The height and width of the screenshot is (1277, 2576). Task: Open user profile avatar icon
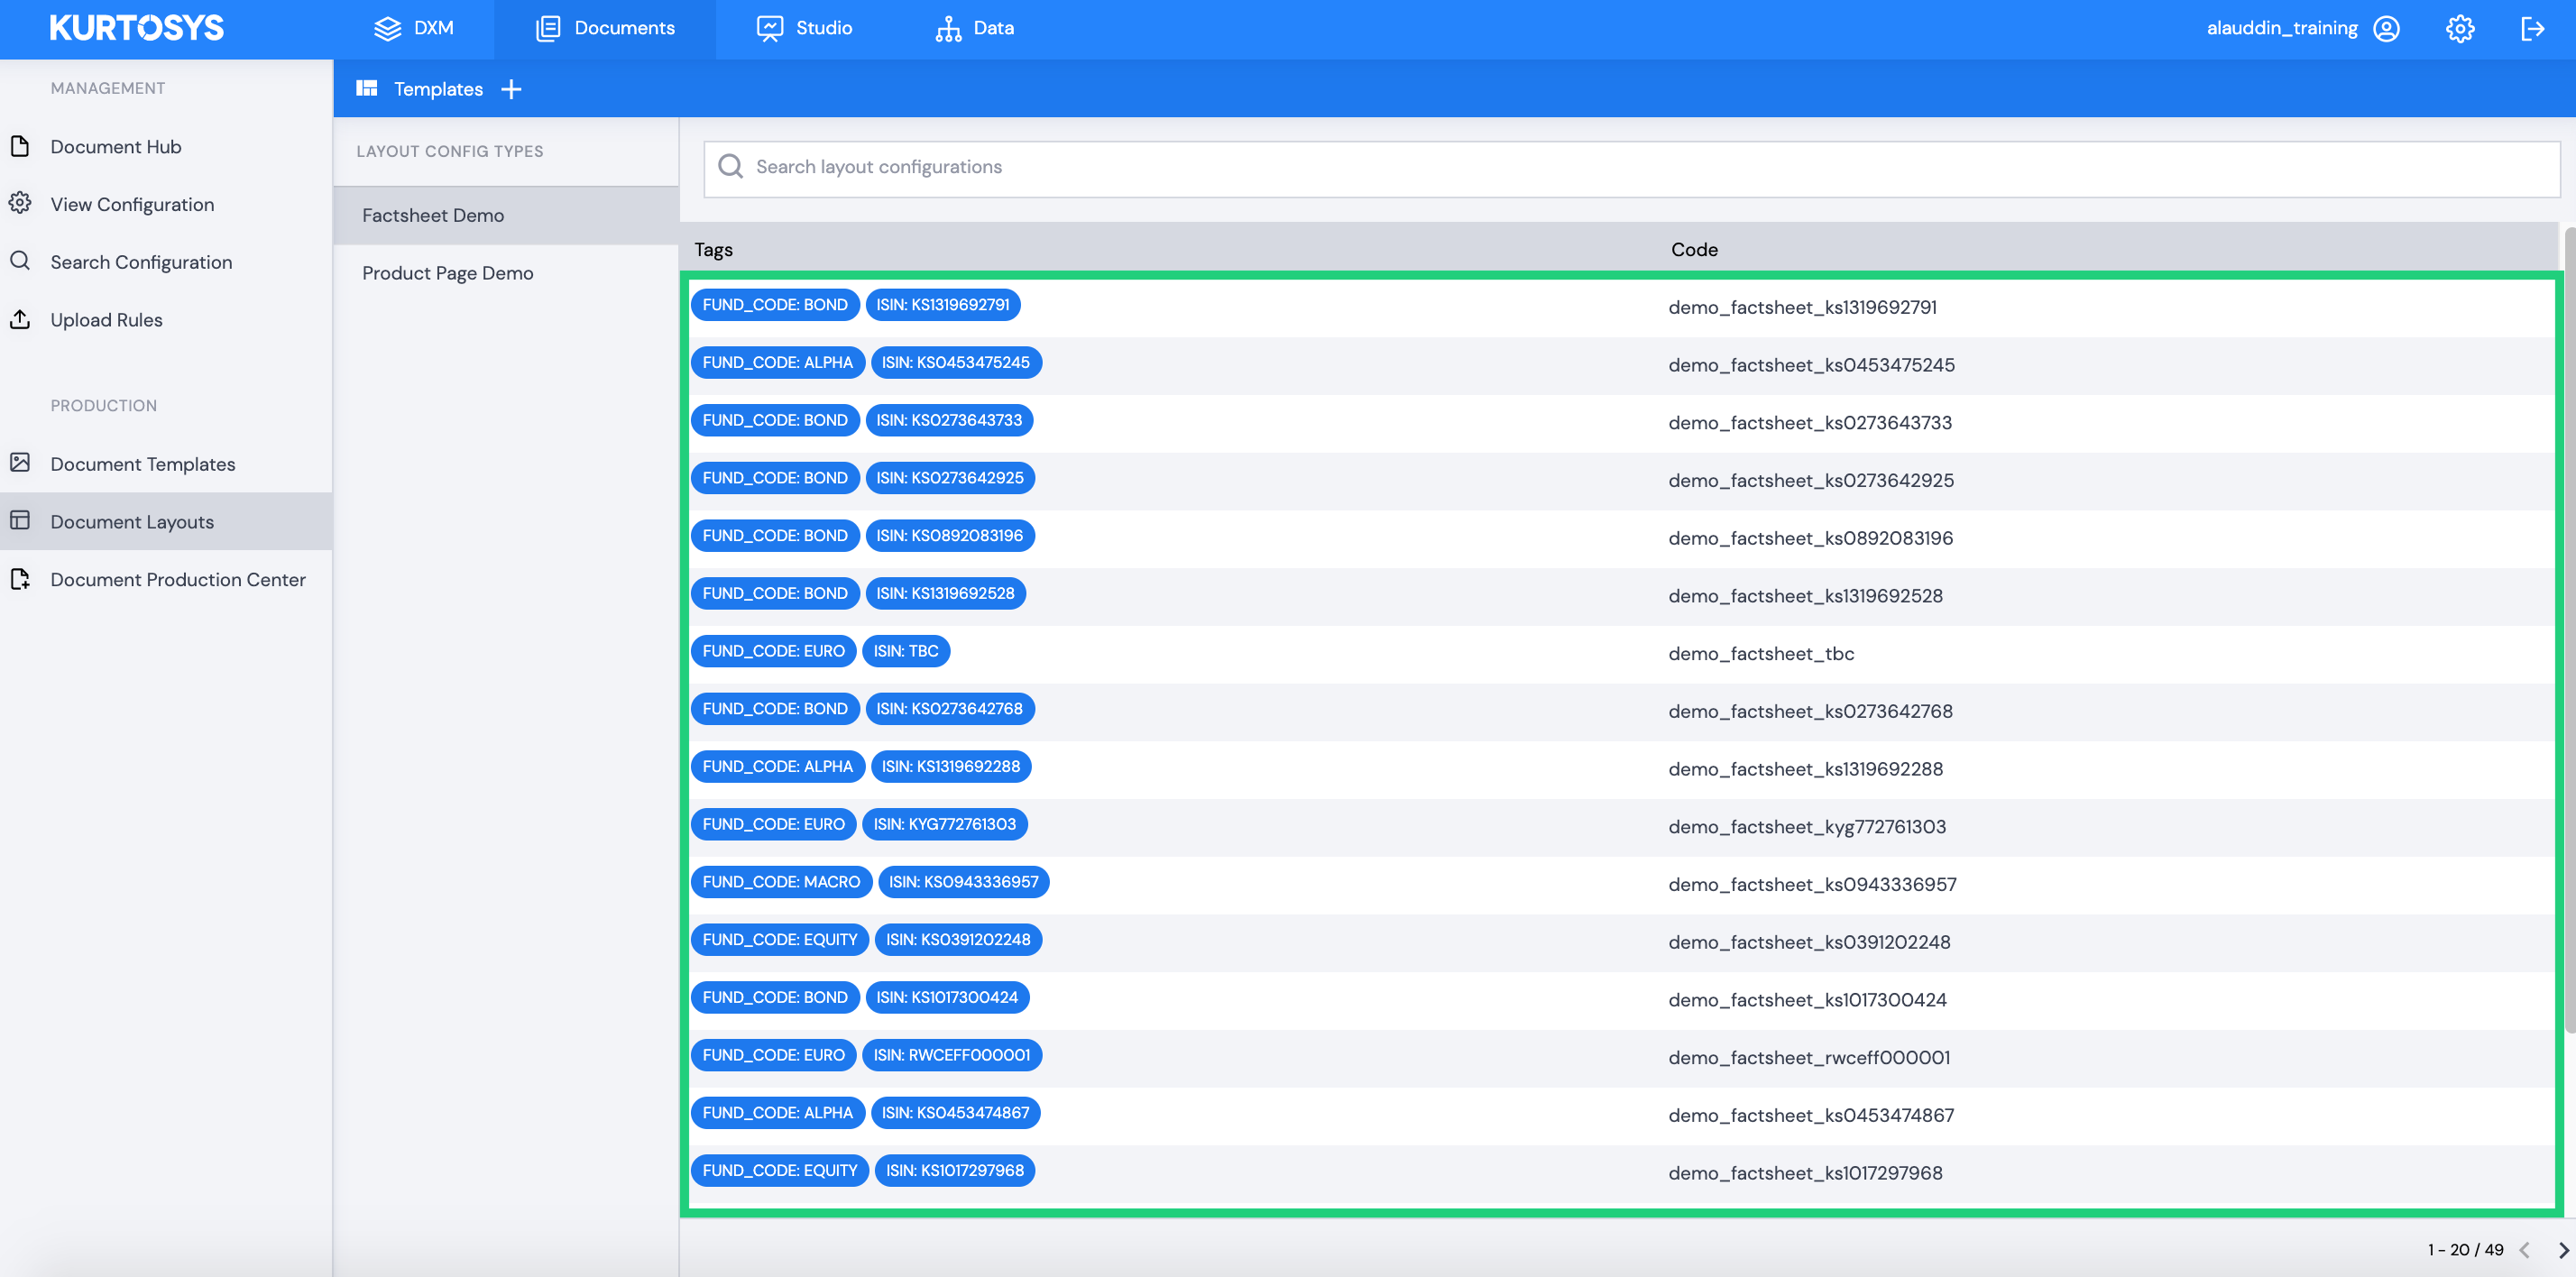point(2386,28)
